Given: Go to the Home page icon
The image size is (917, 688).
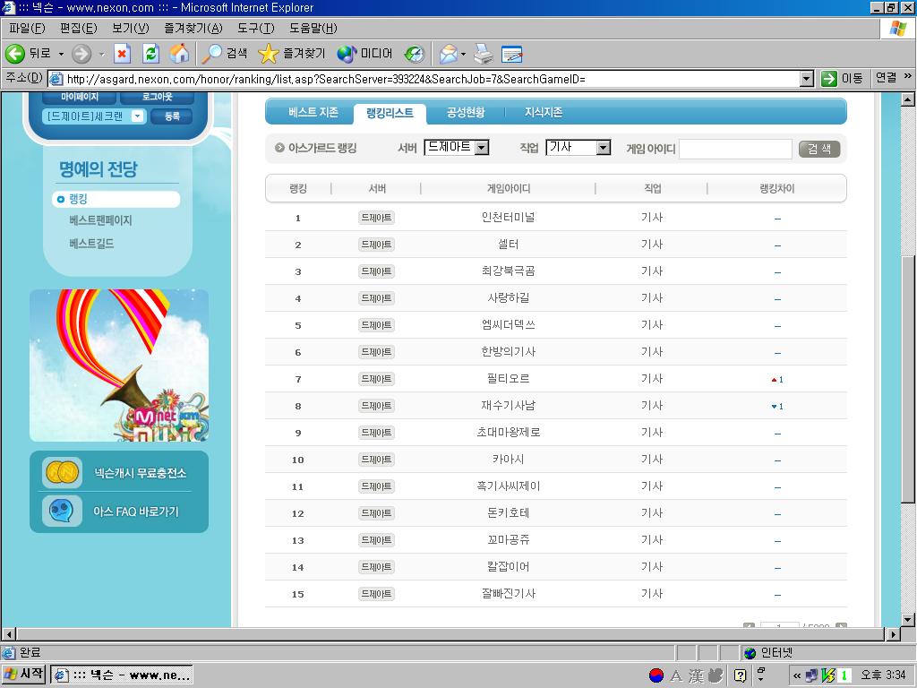Looking at the screenshot, I should tap(179, 54).
